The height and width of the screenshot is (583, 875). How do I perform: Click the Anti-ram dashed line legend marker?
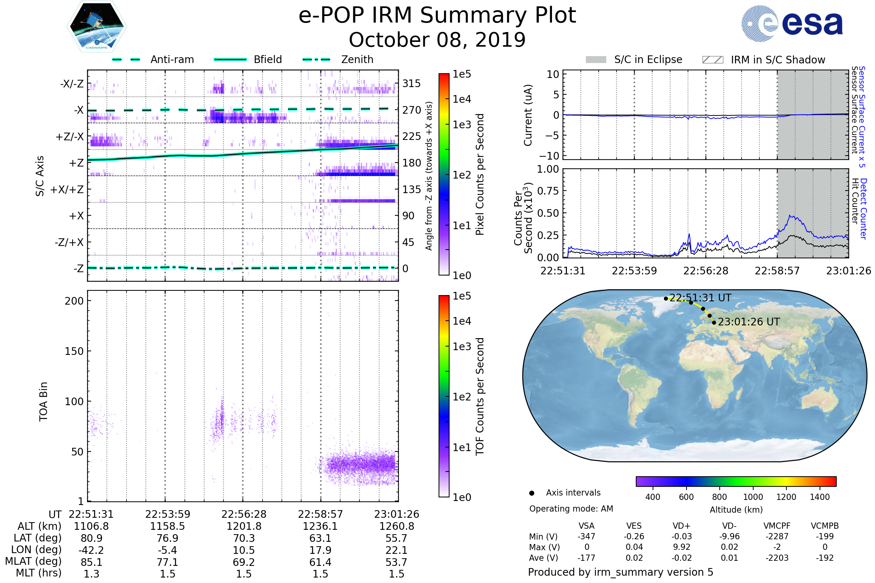pos(127,59)
